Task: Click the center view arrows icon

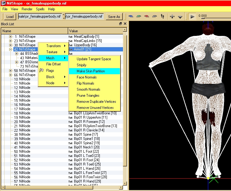Action: pos(172,16)
